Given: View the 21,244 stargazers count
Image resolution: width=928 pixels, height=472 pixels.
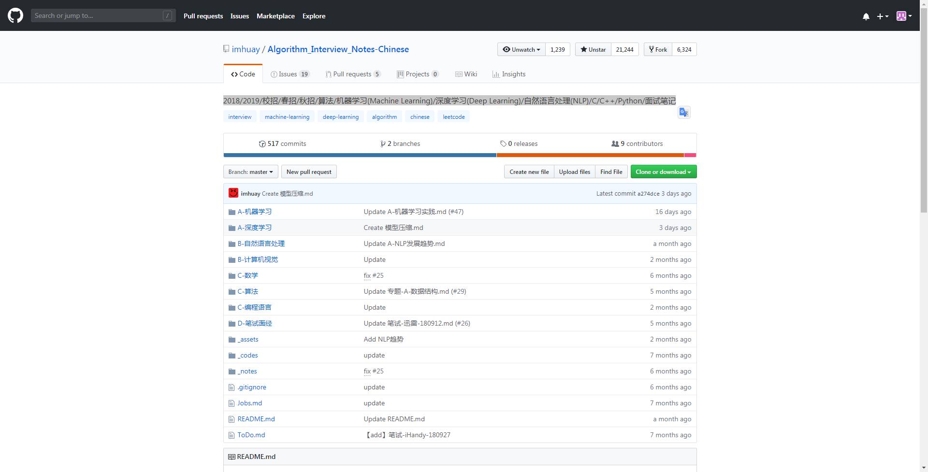Looking at the screenshot, I should pos(625,49).
